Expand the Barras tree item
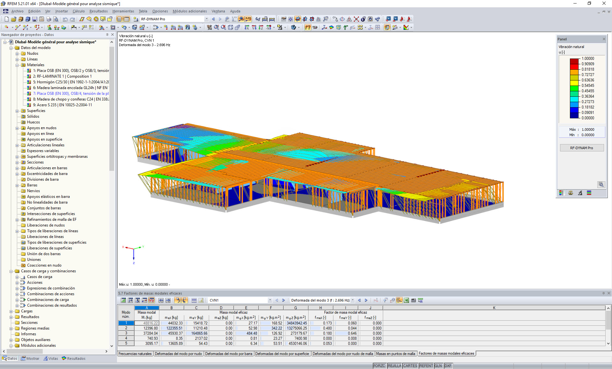 18,185
